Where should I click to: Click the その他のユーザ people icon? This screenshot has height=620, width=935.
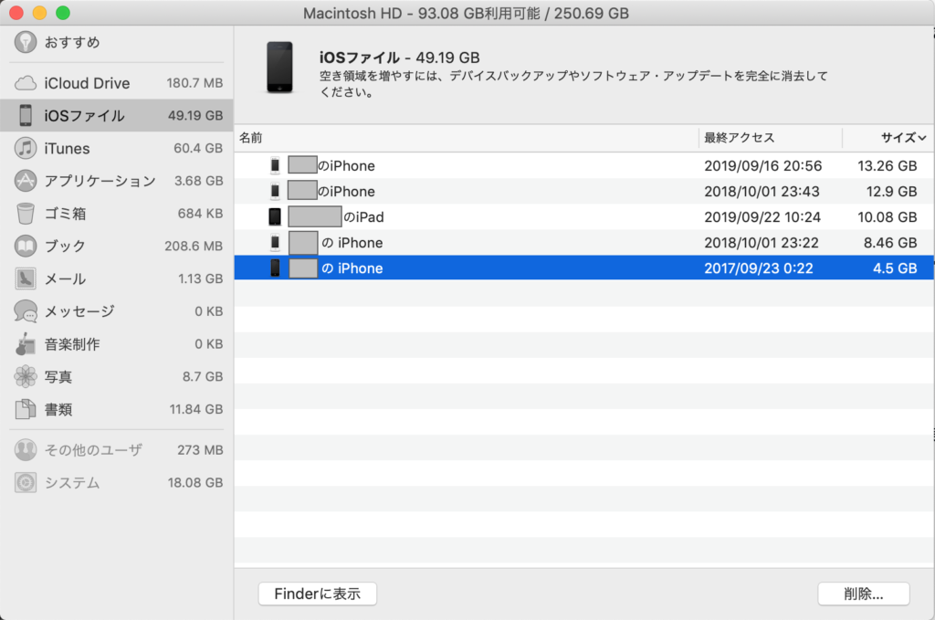coord(25,450)
